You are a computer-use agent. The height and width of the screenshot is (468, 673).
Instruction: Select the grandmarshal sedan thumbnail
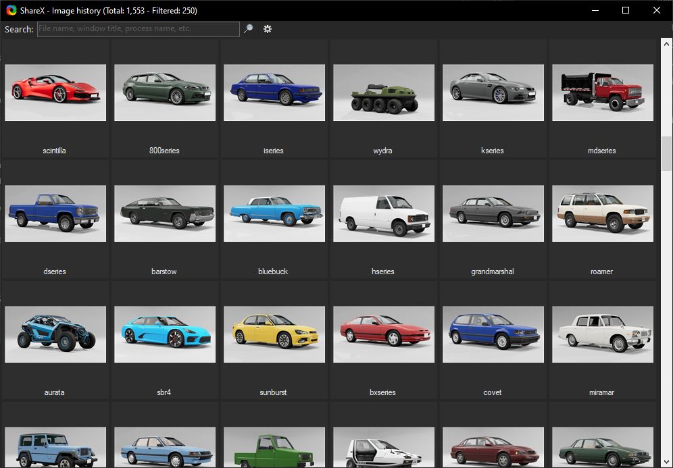(x=493, y=213)
